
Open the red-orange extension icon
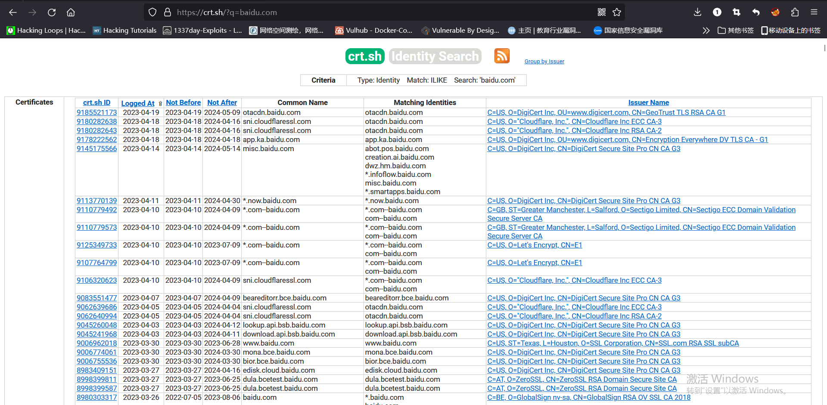[x=775, y=12]
